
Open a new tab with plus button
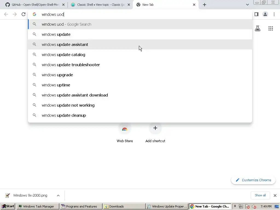tap(205, 5)
